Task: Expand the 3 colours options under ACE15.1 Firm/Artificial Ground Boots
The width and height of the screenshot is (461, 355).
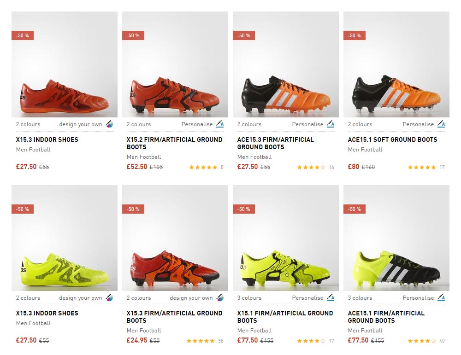Action: click(x=360, y=297)
